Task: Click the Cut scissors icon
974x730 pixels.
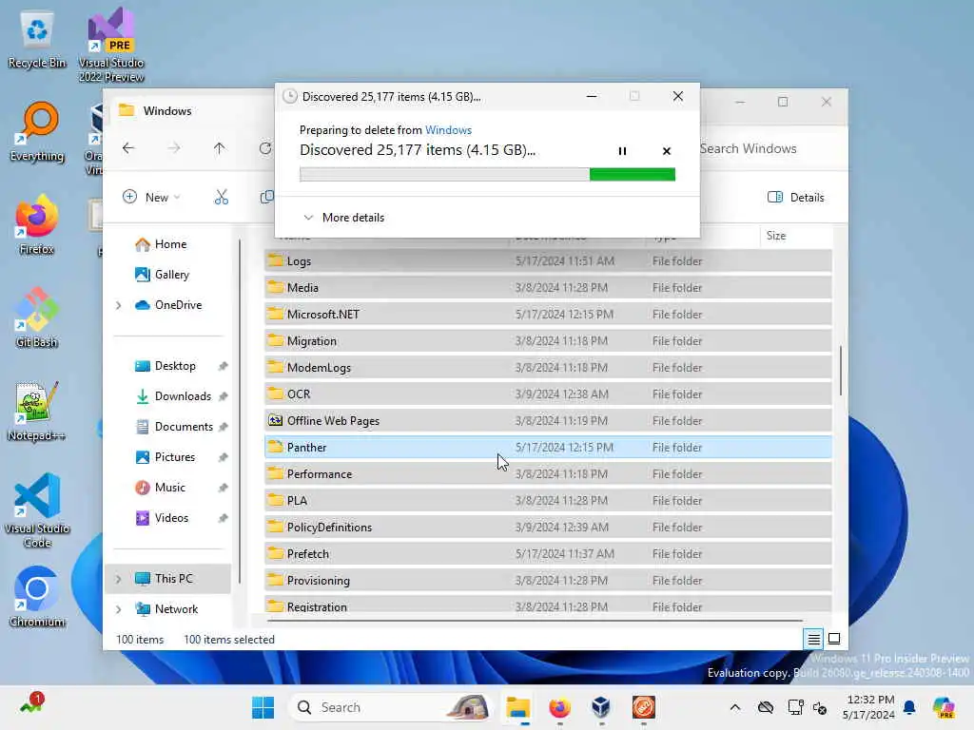Action: [x=221, y=198]
